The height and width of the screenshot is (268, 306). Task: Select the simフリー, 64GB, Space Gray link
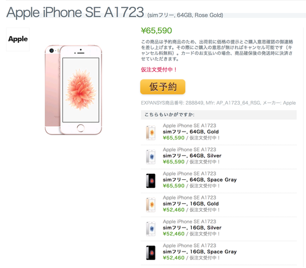200,180
